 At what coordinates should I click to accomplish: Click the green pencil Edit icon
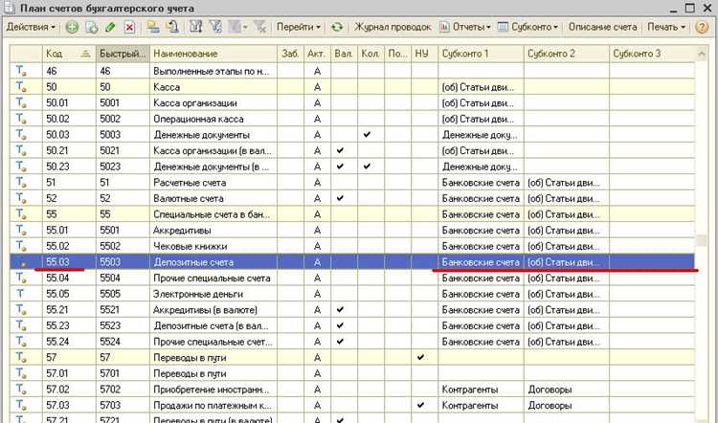(x=110, y=28)
